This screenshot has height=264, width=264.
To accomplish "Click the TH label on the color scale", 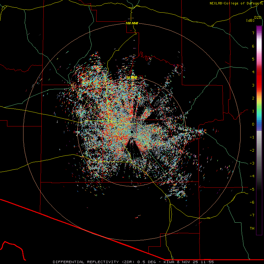I will tap(252, 228).
